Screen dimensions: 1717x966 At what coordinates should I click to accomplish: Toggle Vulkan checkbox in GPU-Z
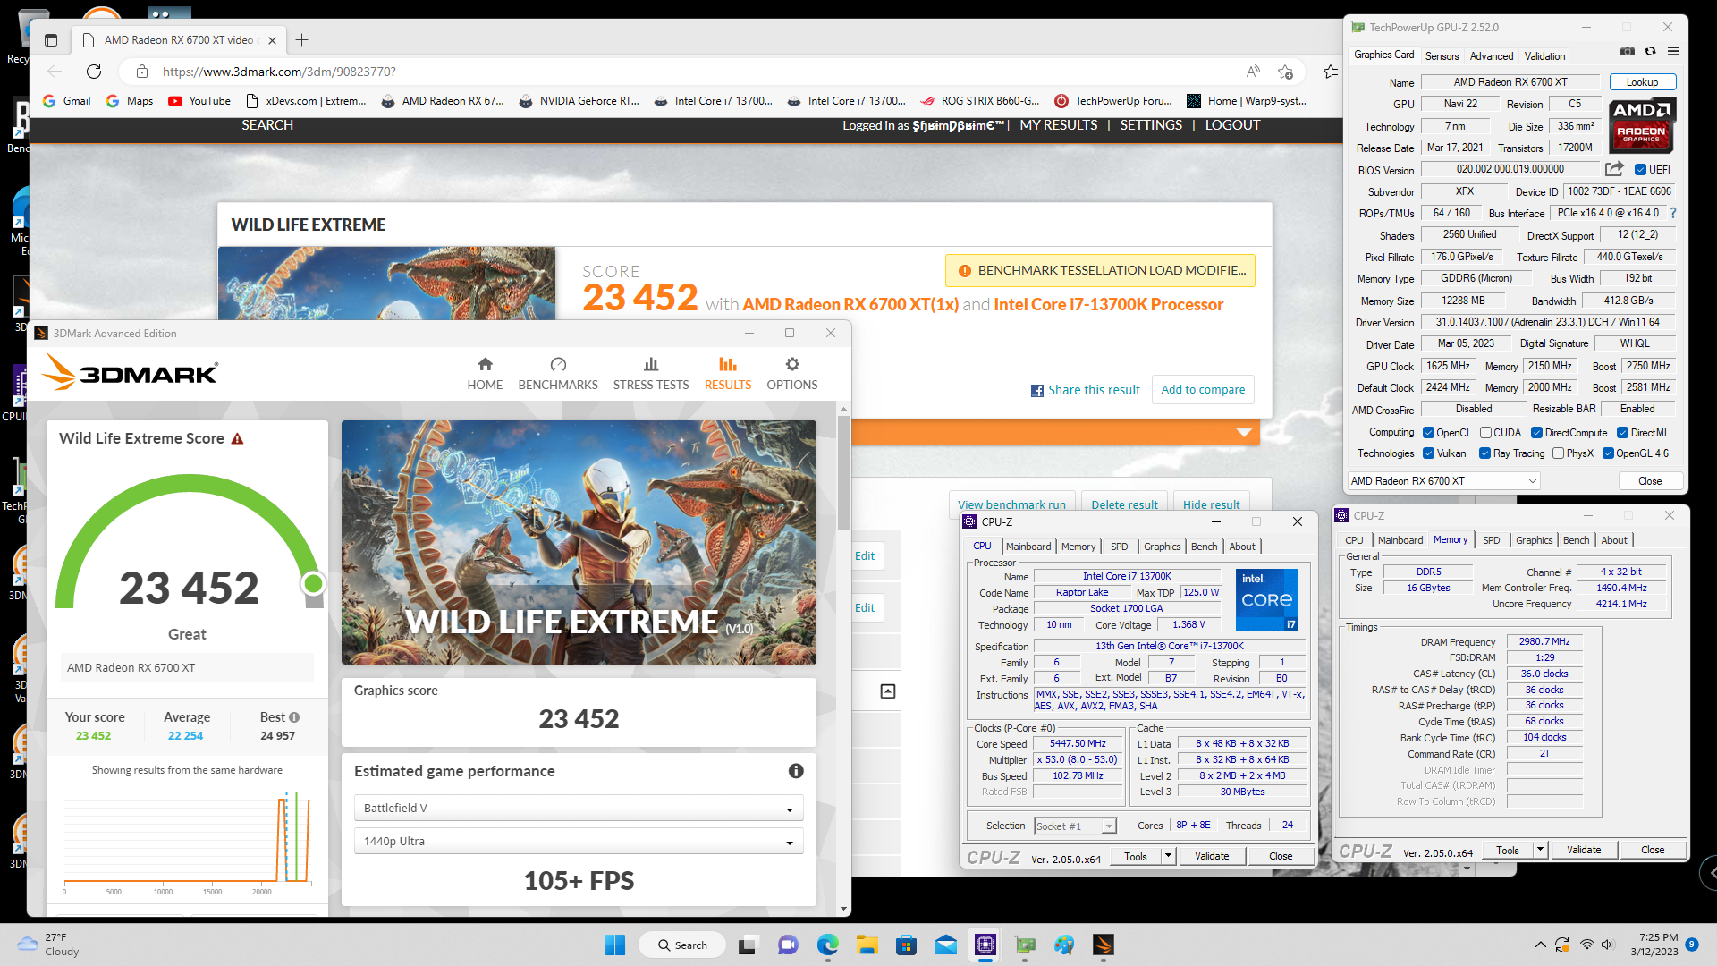tap(1429, 453)
